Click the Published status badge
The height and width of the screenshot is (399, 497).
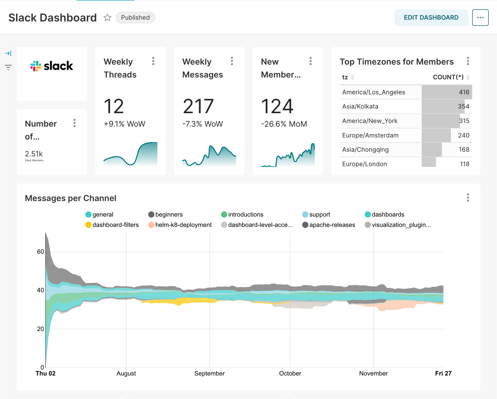135,18
